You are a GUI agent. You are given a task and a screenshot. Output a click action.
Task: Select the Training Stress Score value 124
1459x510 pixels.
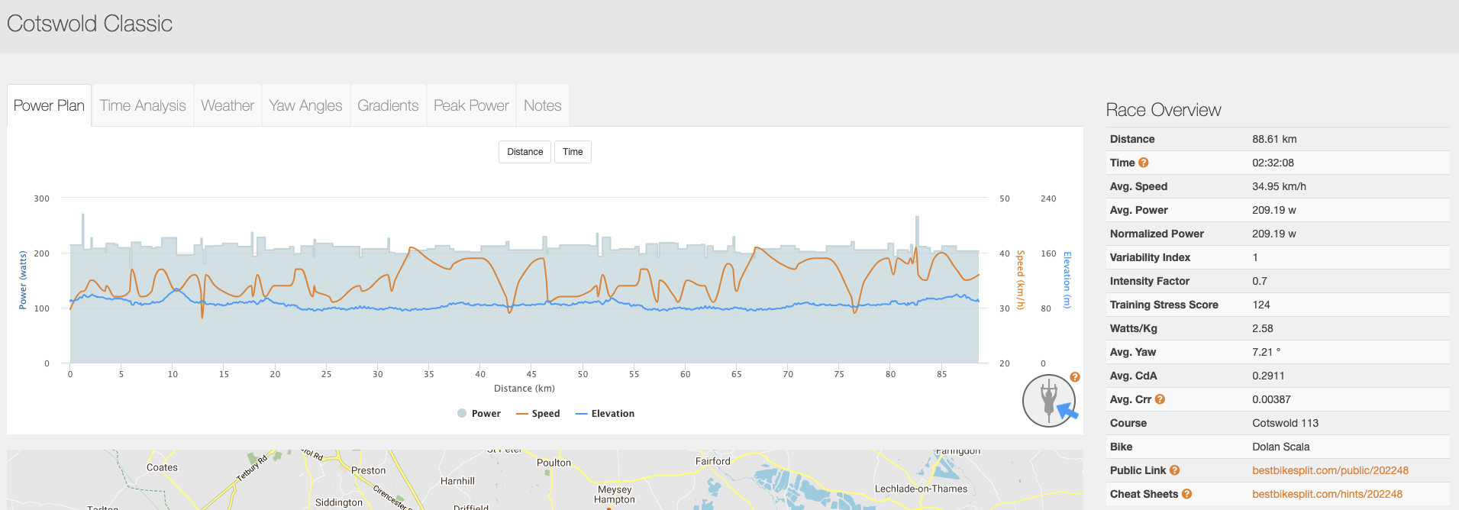(1261, 305)
